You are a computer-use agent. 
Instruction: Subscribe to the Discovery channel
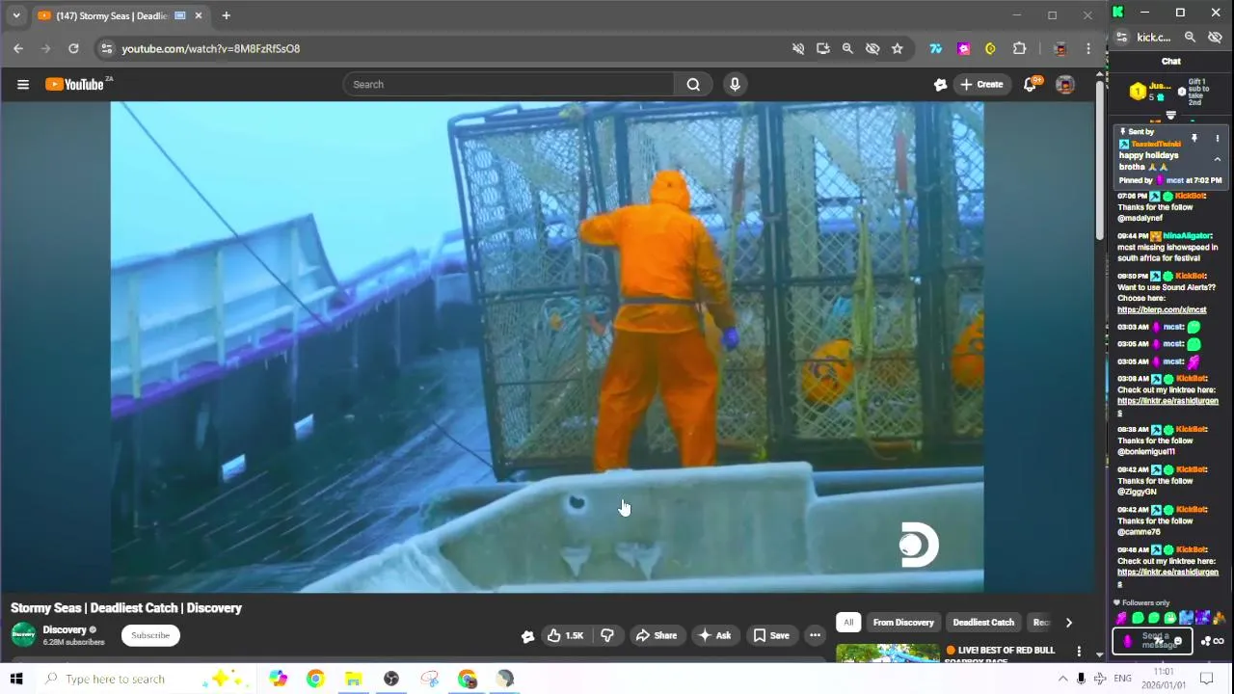[x=150, y=635]
